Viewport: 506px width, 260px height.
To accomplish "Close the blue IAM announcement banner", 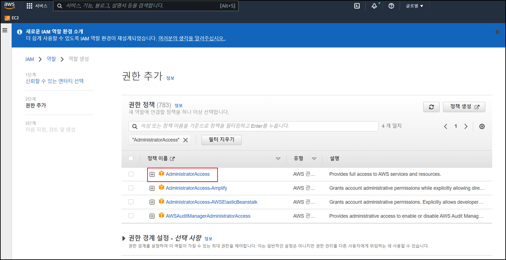I will click(x=497, y=32).
